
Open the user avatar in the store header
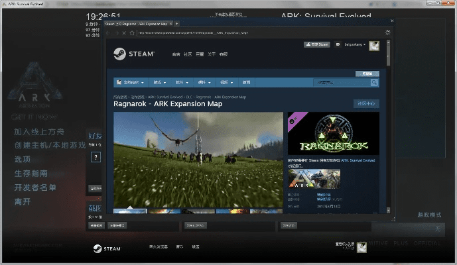pyautogui.click(x=374, y=45)
